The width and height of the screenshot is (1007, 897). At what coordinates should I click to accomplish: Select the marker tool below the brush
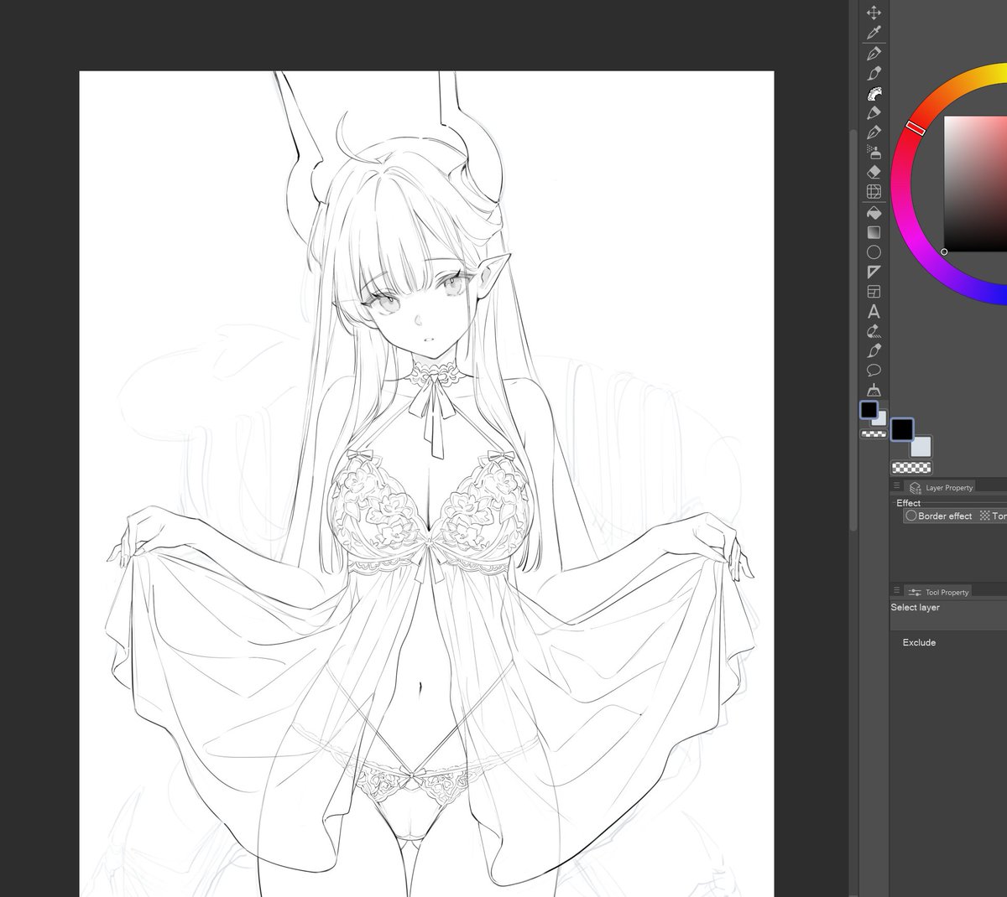click(x=874, y=112)
